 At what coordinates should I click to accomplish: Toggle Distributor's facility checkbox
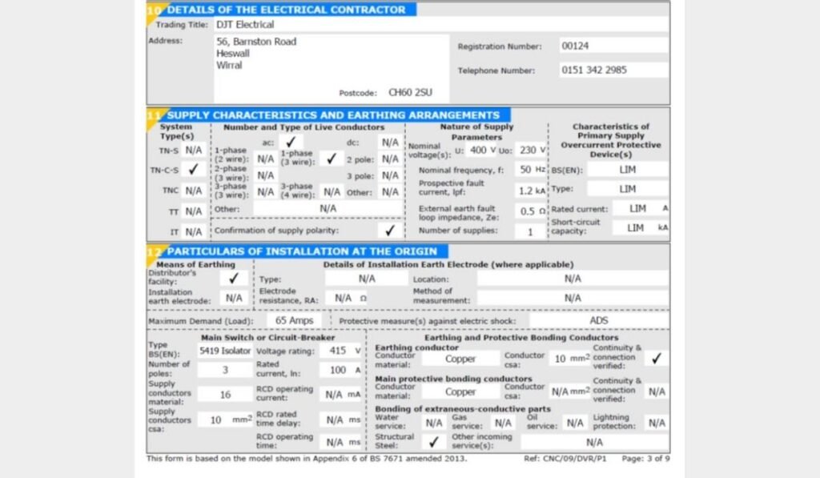tap(234, 278)
